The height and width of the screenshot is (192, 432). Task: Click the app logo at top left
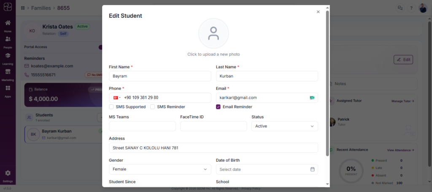tap(8, 7)
